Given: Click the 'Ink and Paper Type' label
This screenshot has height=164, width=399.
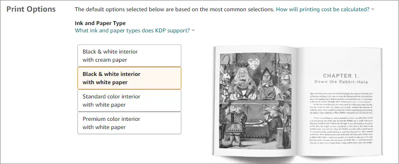Looking at the screenshot, I should pyautogui.click(x=100, y=23).
